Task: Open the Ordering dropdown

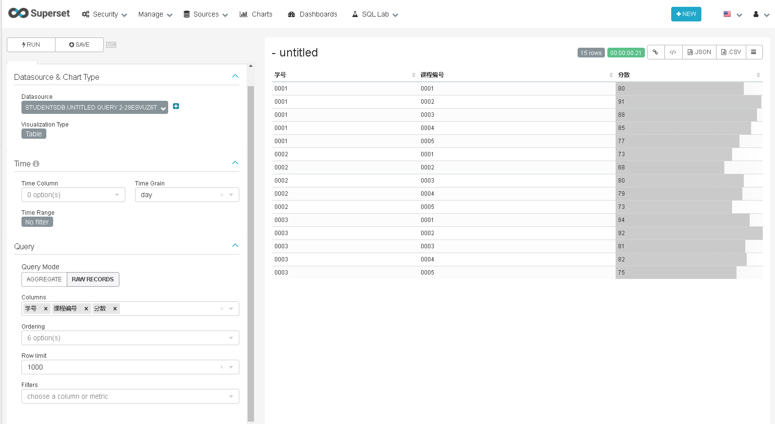Action: click(x=130, y=338)
